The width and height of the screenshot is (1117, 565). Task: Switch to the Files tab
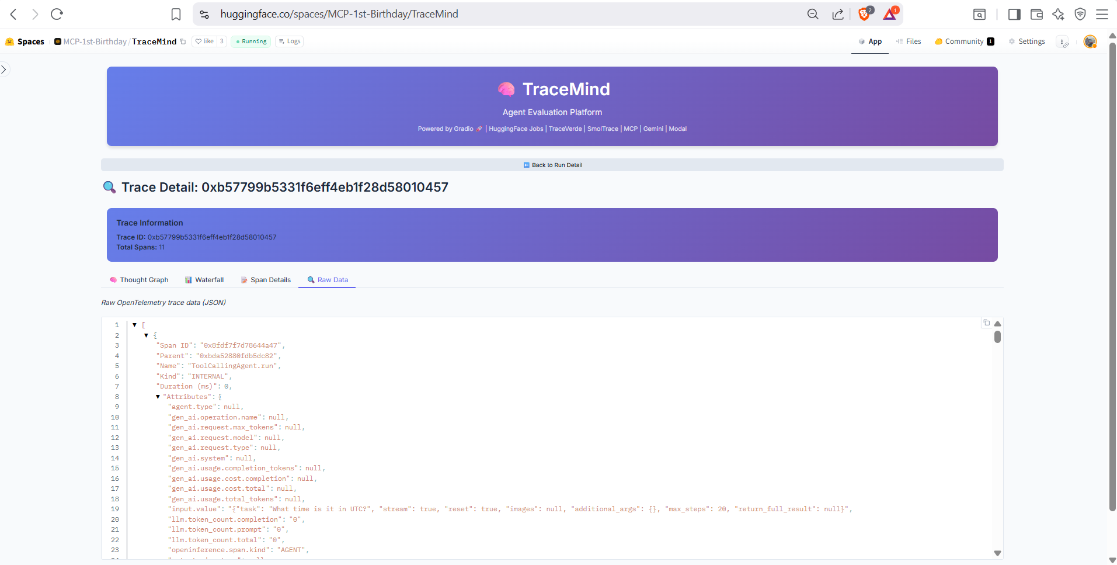tap(909, 41)
